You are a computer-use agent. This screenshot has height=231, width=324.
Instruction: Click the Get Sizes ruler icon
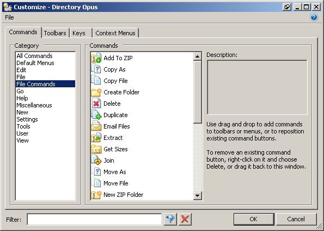pos(96,149)
